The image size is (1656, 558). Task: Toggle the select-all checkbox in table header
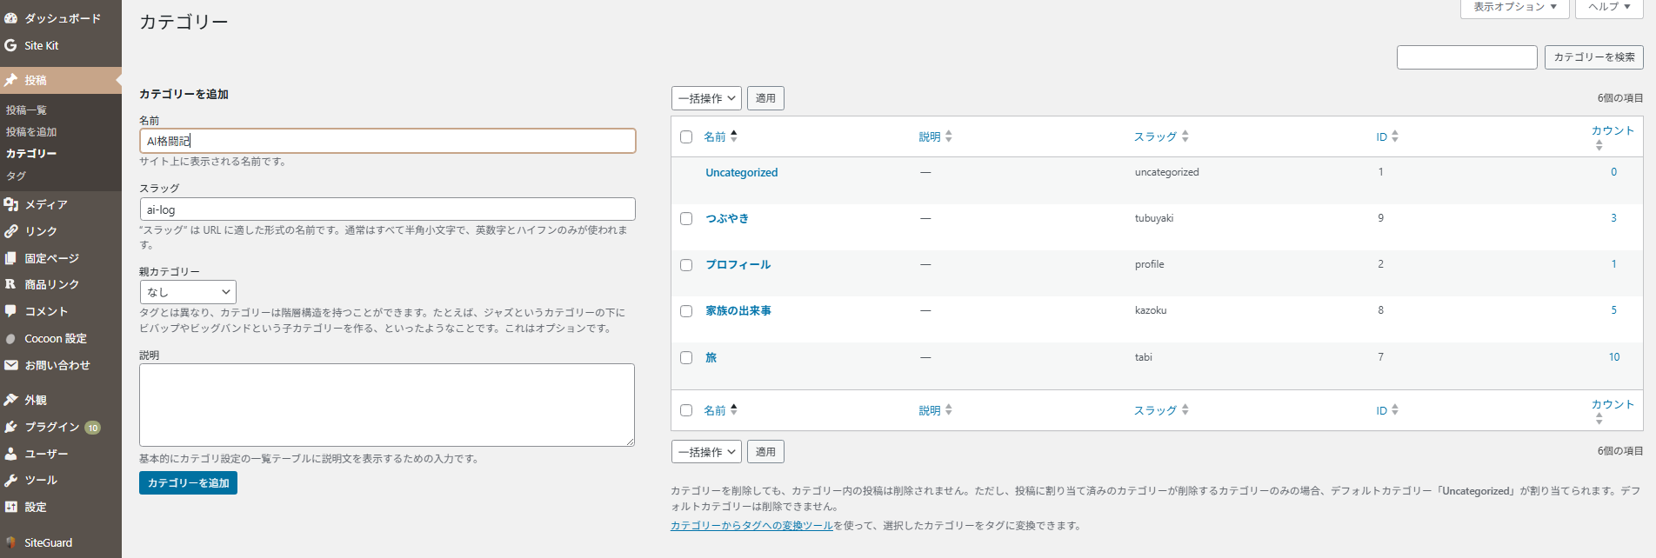coord(686,137)
